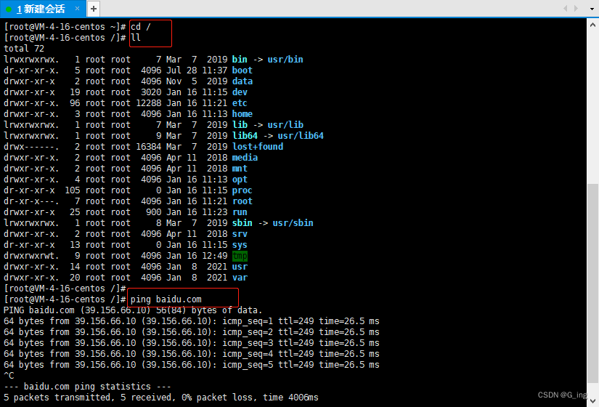Click the 'ping baidu.com' command text
This screenshot has width=599, height=407.
pyautogui.click(x=166, y=299)
